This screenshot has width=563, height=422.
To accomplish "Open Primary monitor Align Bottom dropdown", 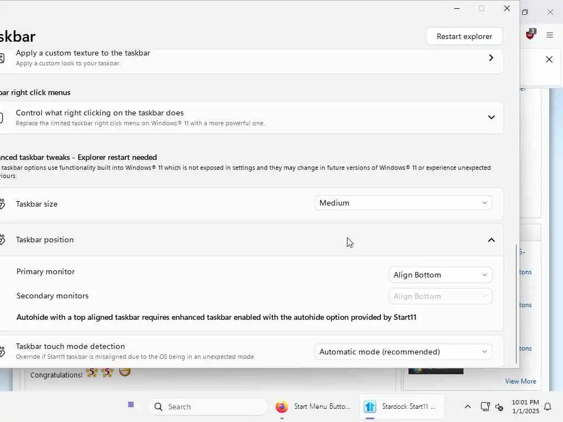I will (440, 275).
